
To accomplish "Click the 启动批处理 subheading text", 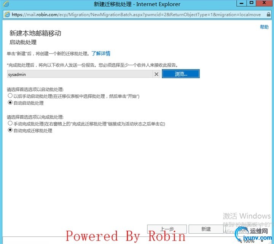I will [23, 42].
